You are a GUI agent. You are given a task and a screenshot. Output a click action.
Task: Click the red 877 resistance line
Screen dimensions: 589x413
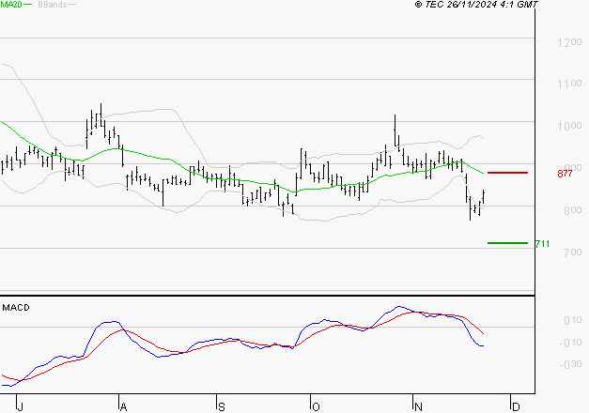(x=507, y=173)
